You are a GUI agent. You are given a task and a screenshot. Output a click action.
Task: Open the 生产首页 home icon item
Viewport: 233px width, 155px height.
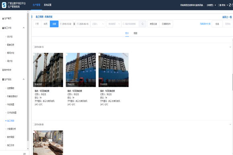(3, 18)
